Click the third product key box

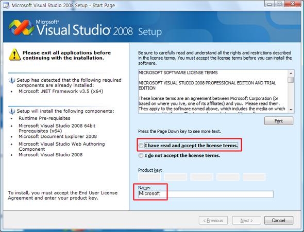[x=202, y=177]
